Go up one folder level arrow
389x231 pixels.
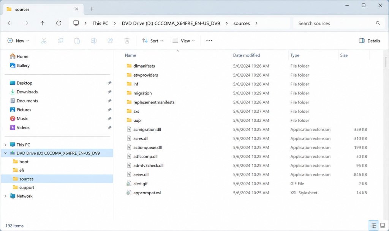pyautogui.click(x=43, y=23)
